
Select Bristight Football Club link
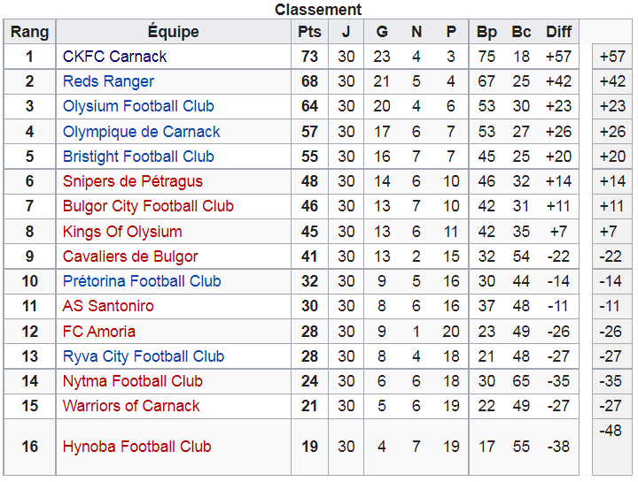pyautogui.click(x=138, y=157)
